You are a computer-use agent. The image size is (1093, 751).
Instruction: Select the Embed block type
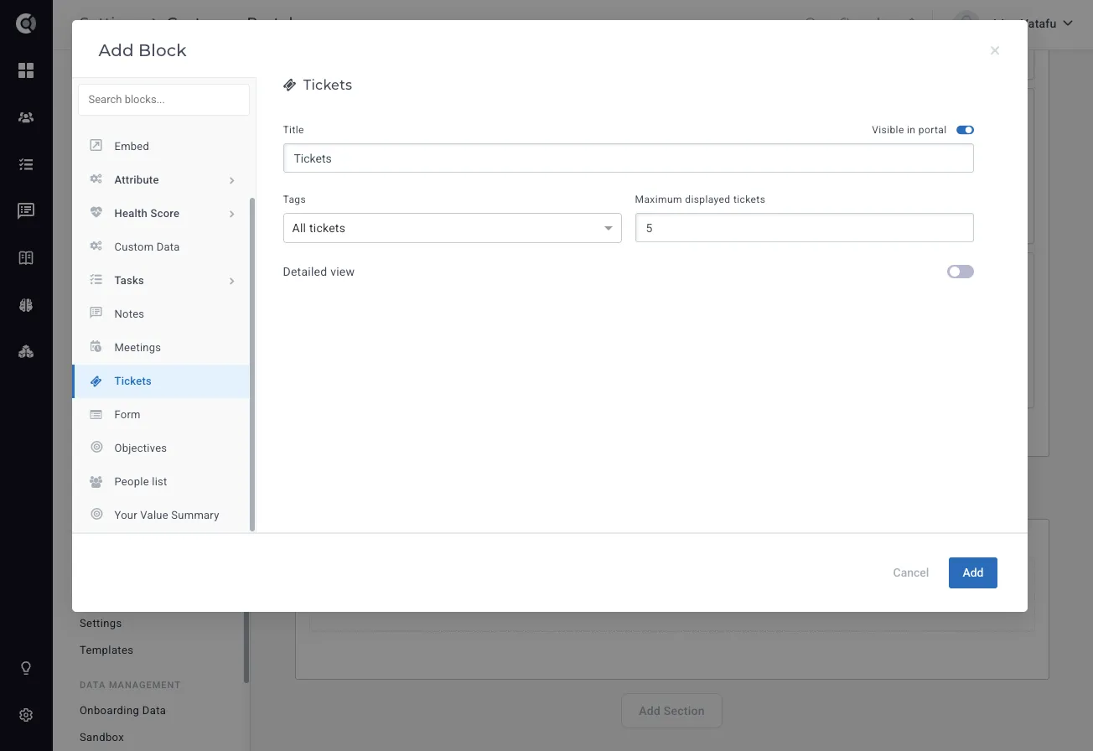(161, 146)
